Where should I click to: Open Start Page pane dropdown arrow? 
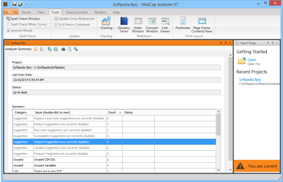[268, 43]
